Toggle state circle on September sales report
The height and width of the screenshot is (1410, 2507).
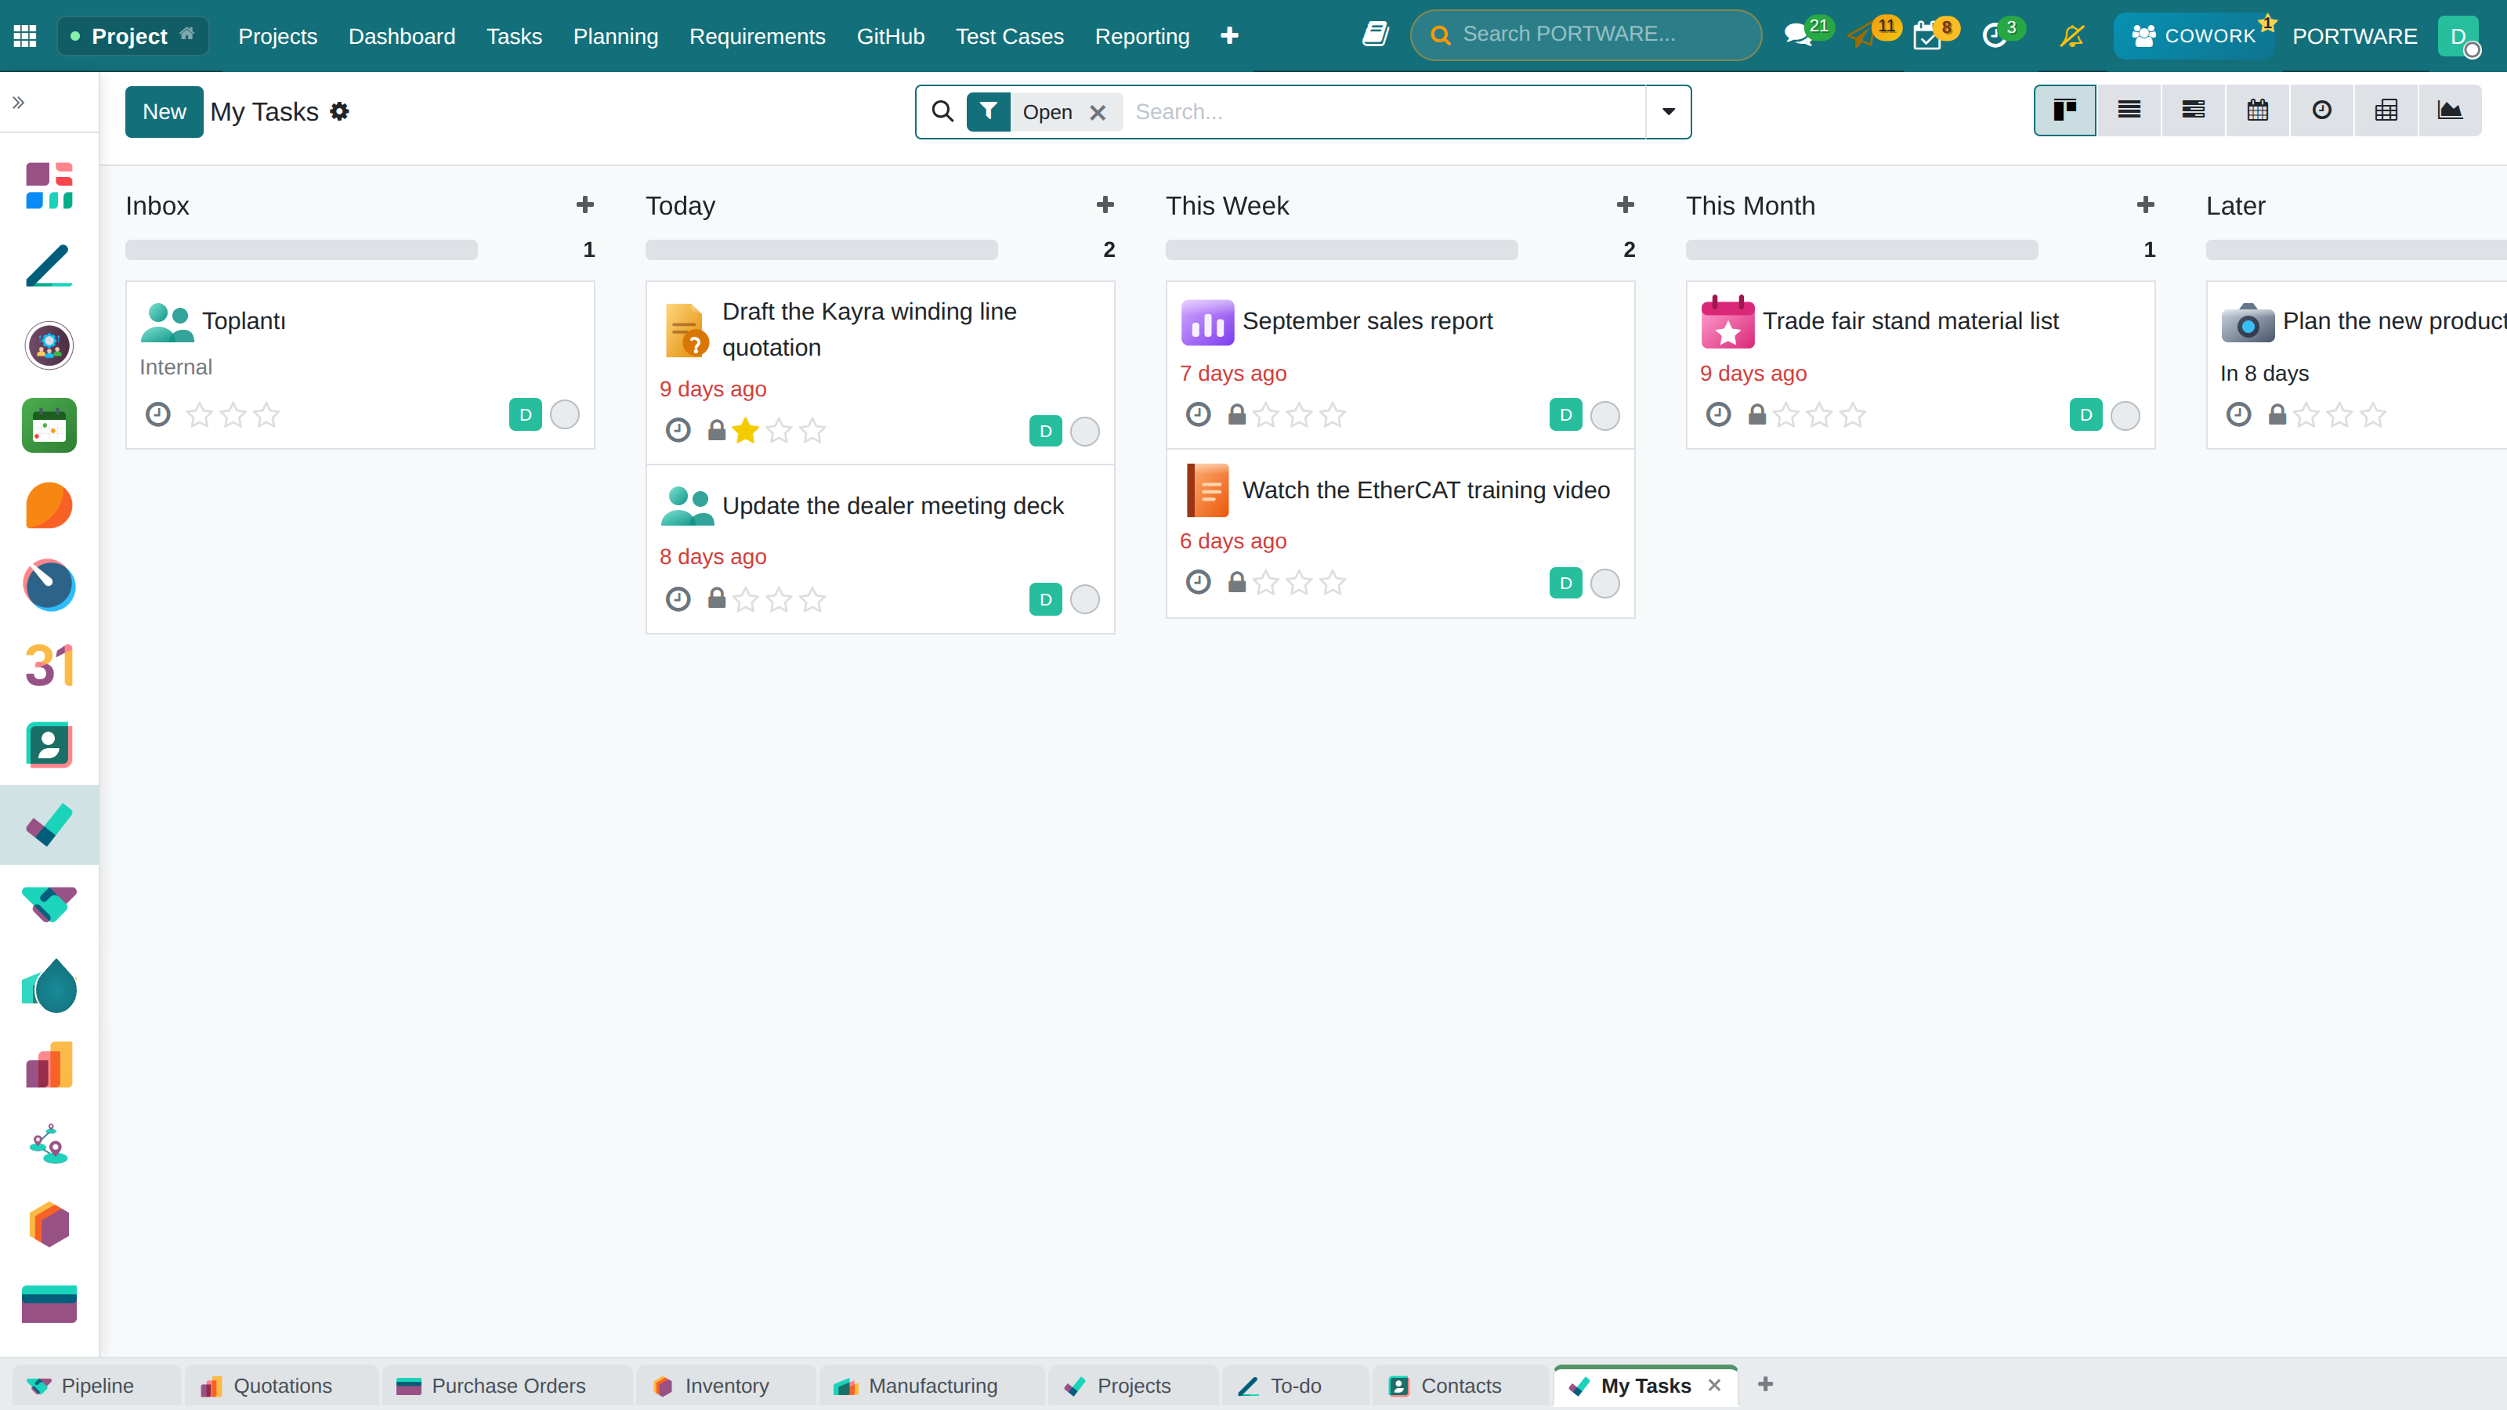tap(1604, 415)
